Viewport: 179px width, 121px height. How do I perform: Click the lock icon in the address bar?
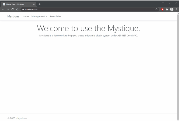23,9
